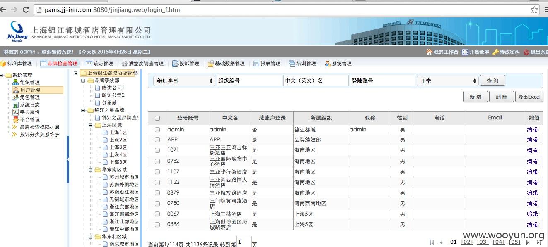548x247 pixels.
Task: Click the 组织编号 input field
Action: (249, 81)
